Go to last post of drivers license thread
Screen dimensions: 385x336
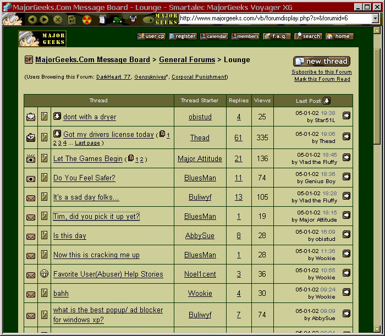[x=346, y=136]
